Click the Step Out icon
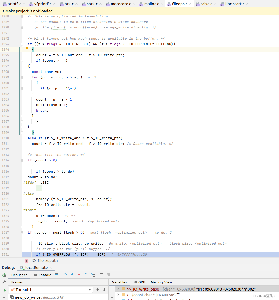279x300 pixels. point(86,275)
